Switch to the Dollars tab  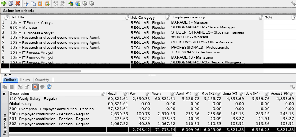[x=10, y=80]
